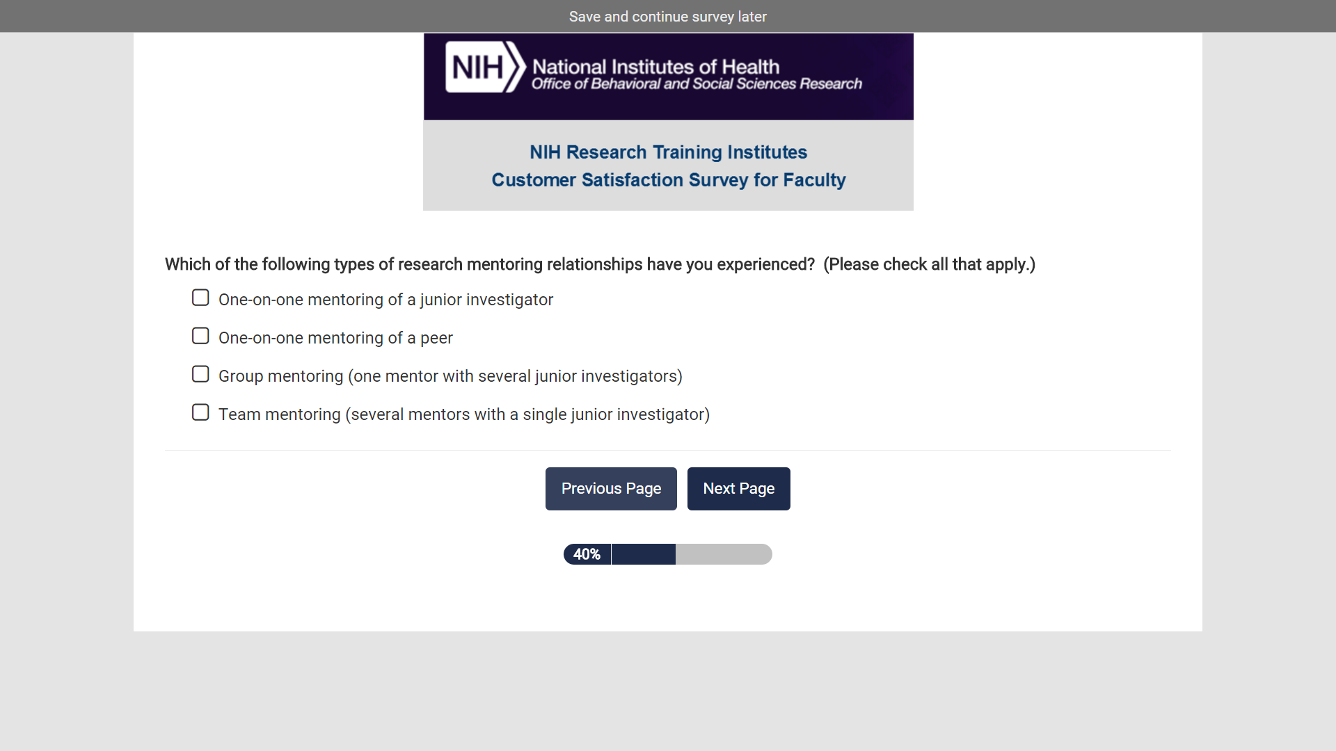
Task: Click the 'One-on-one mentoring of a peer' label
Action: [335, 338]
